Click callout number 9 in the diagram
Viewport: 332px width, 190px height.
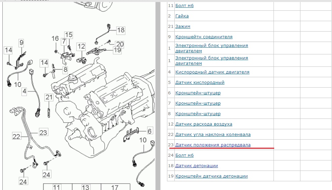point(21,43)
